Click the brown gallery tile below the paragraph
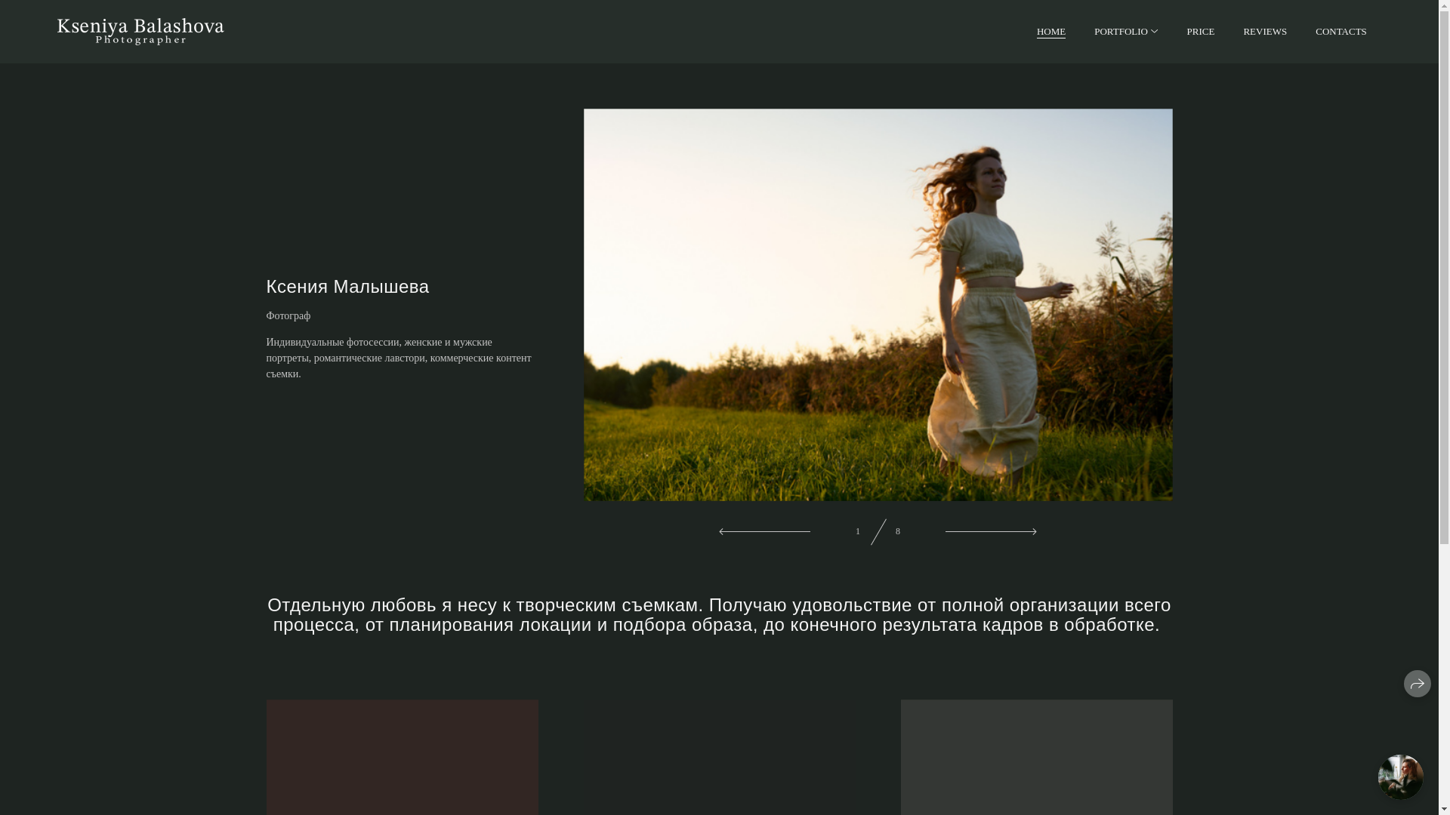Screen dimensions: 1450x815 [402, 757]
